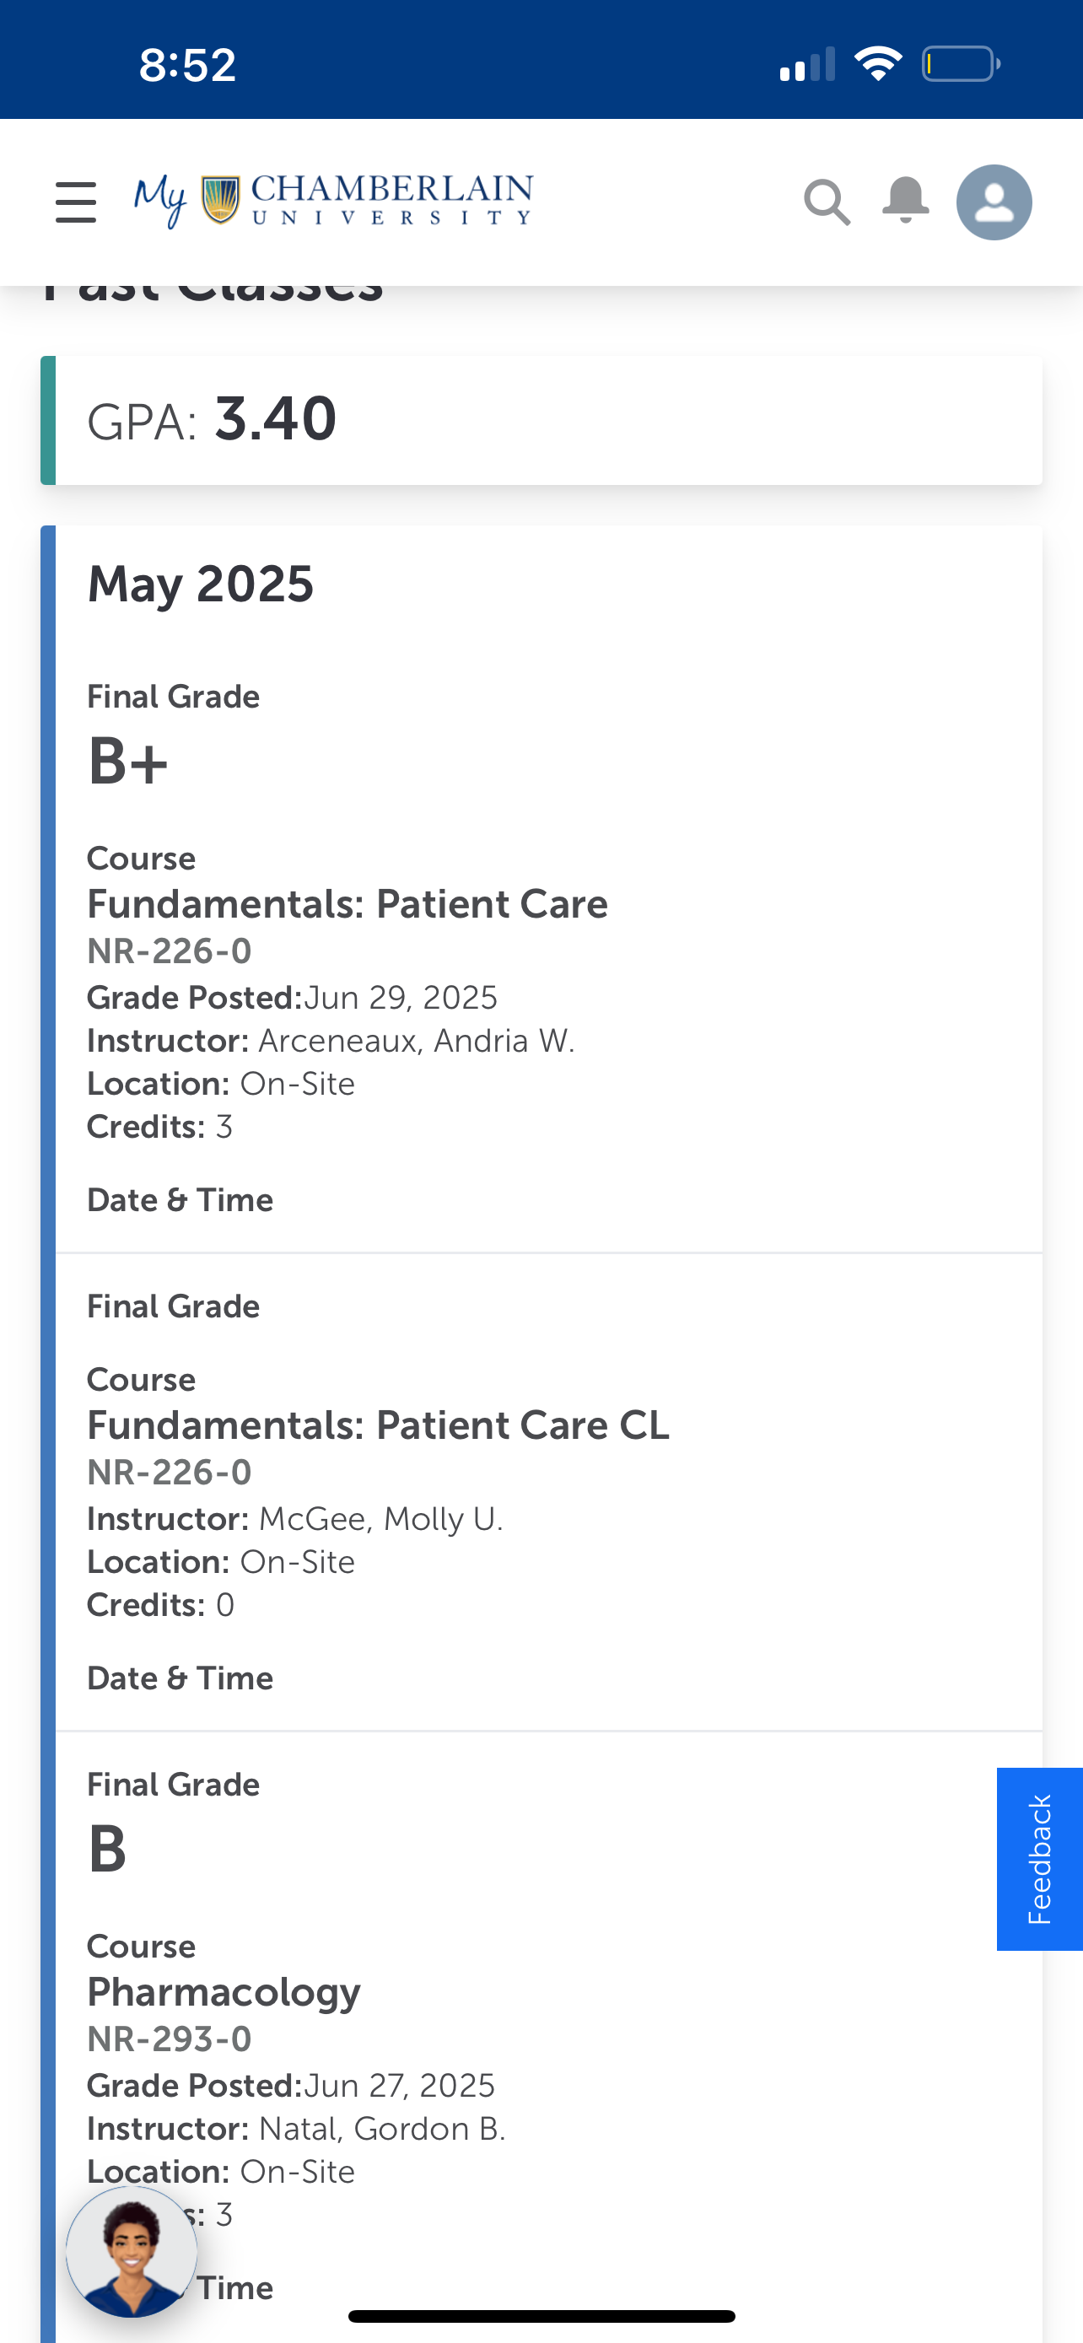Tap the cellular signal bars
The height and width of the screenshot is (2343, 1083).
coord(807,66)
